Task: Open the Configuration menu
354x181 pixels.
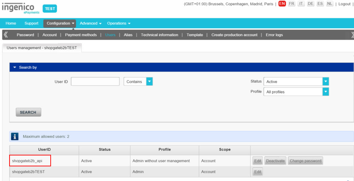Action: (60, 23)
